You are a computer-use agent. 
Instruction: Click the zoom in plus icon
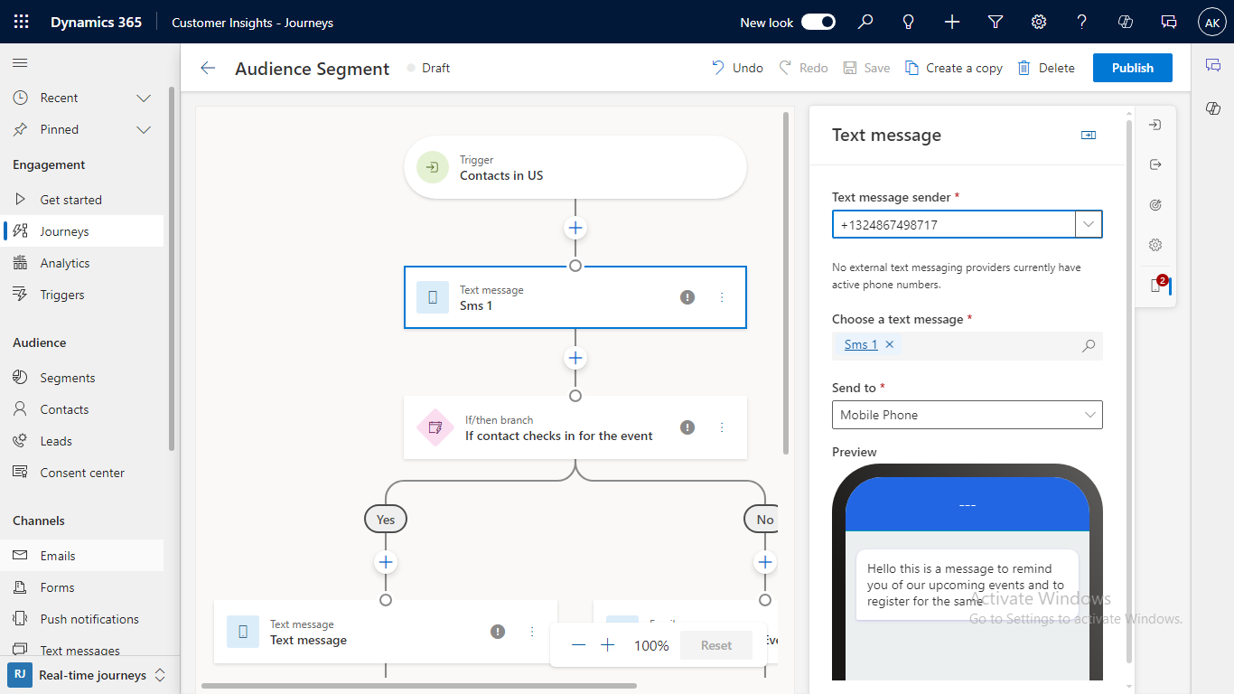pyautogui.click(x=608, y=645)
